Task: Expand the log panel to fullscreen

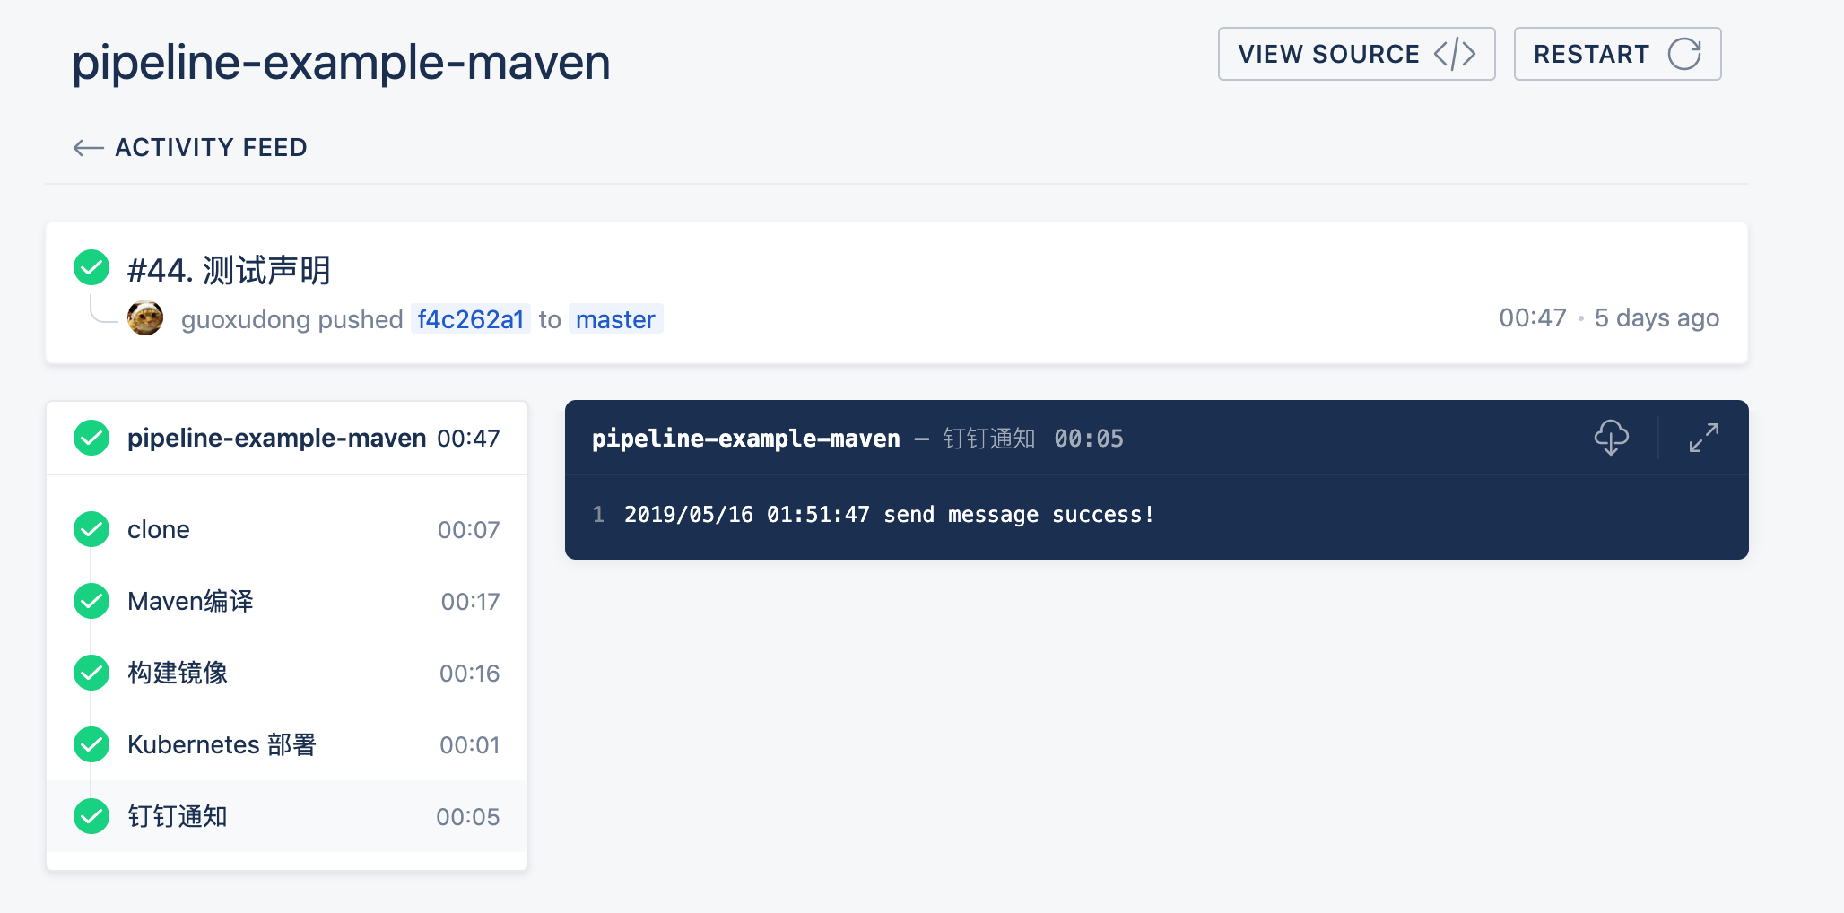Action: click(x=1703, y=438)
